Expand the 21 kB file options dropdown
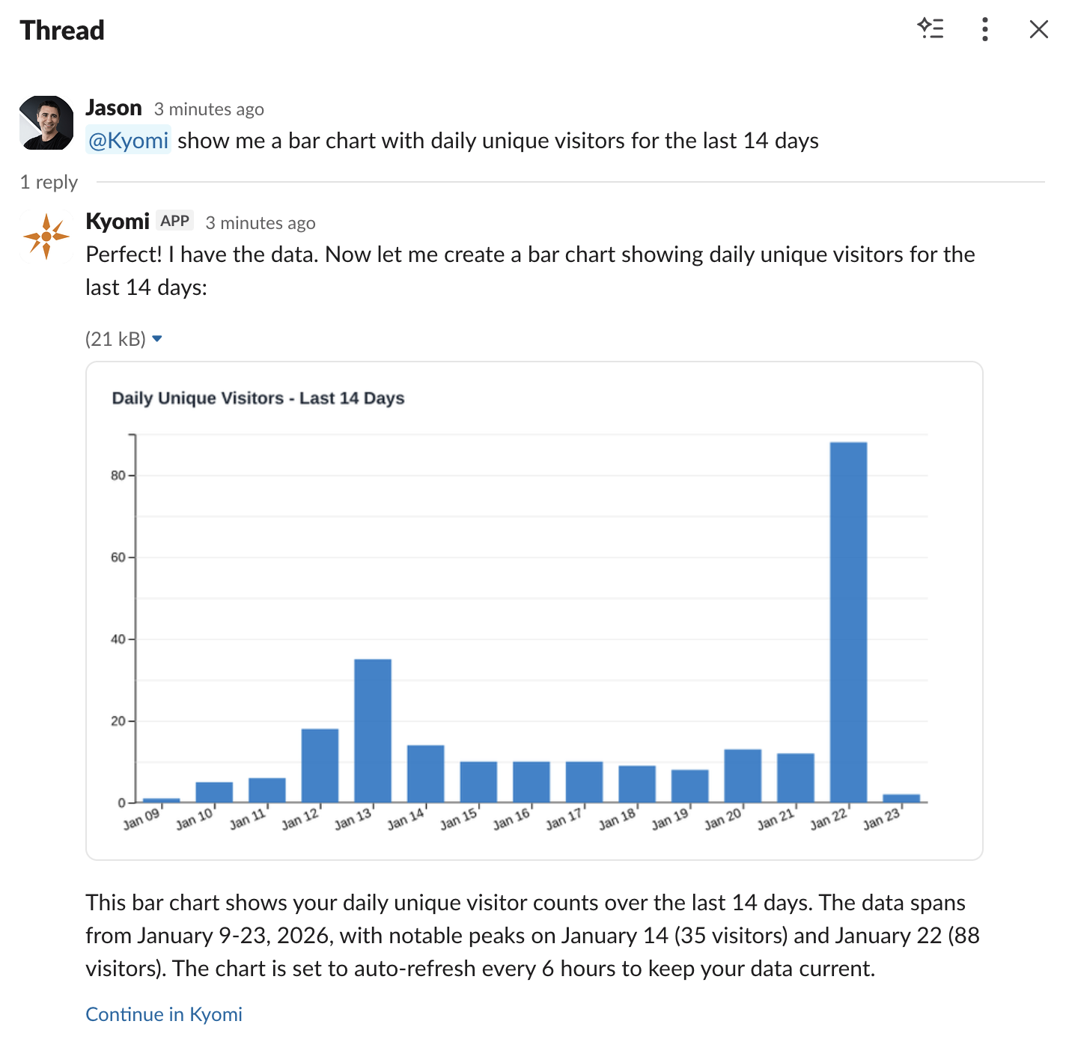The image size is (1069, 1042). 156,338
